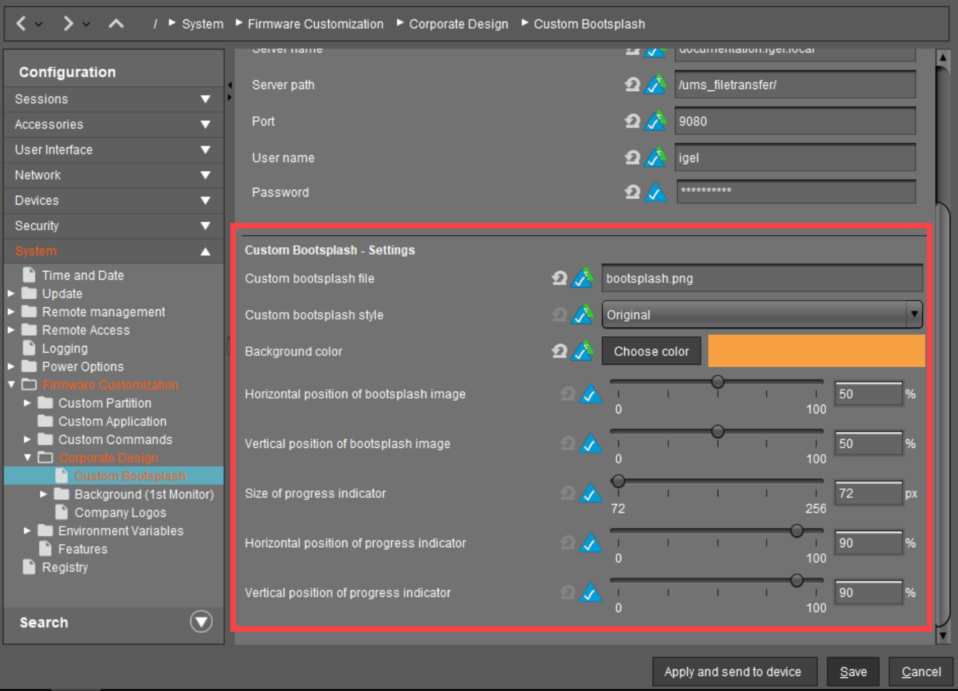Collapse the System configuration section
Image resolution: width=958 pixels, height=691 pixels.
coord(205,251)
